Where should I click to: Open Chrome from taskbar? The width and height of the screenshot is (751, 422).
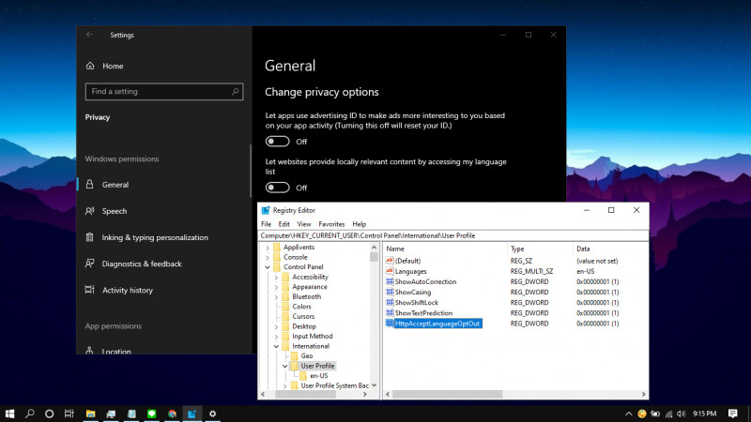pos(172,414)
